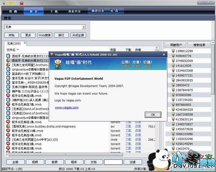Image resolution: width=216 pixels, height=172 pixels.
Task: Expand the search keyword dropdown arrow
Action: (x=84, y=27)
